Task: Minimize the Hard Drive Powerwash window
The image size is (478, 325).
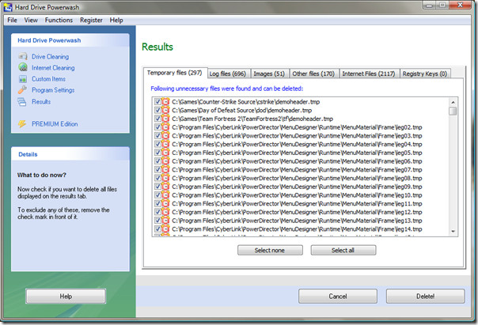Action: (429, 6)
